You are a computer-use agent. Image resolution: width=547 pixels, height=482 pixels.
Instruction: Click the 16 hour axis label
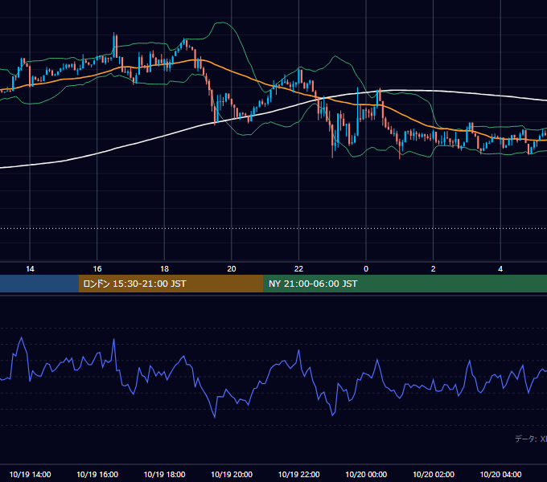point(97,269)
